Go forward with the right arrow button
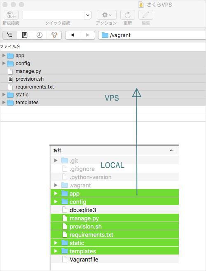 point(87,35)
